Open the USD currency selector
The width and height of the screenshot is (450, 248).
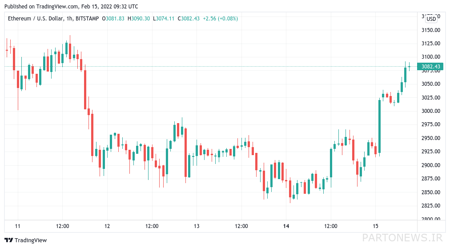click(x=431, y=19)
